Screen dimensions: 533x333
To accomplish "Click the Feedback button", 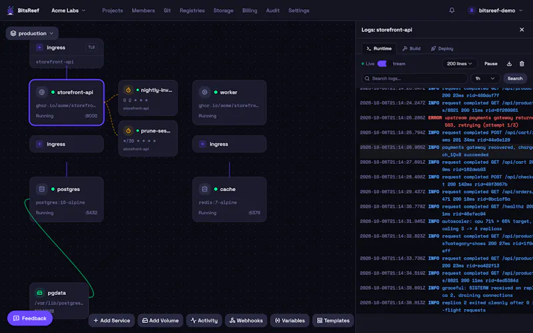I will 30,318.
